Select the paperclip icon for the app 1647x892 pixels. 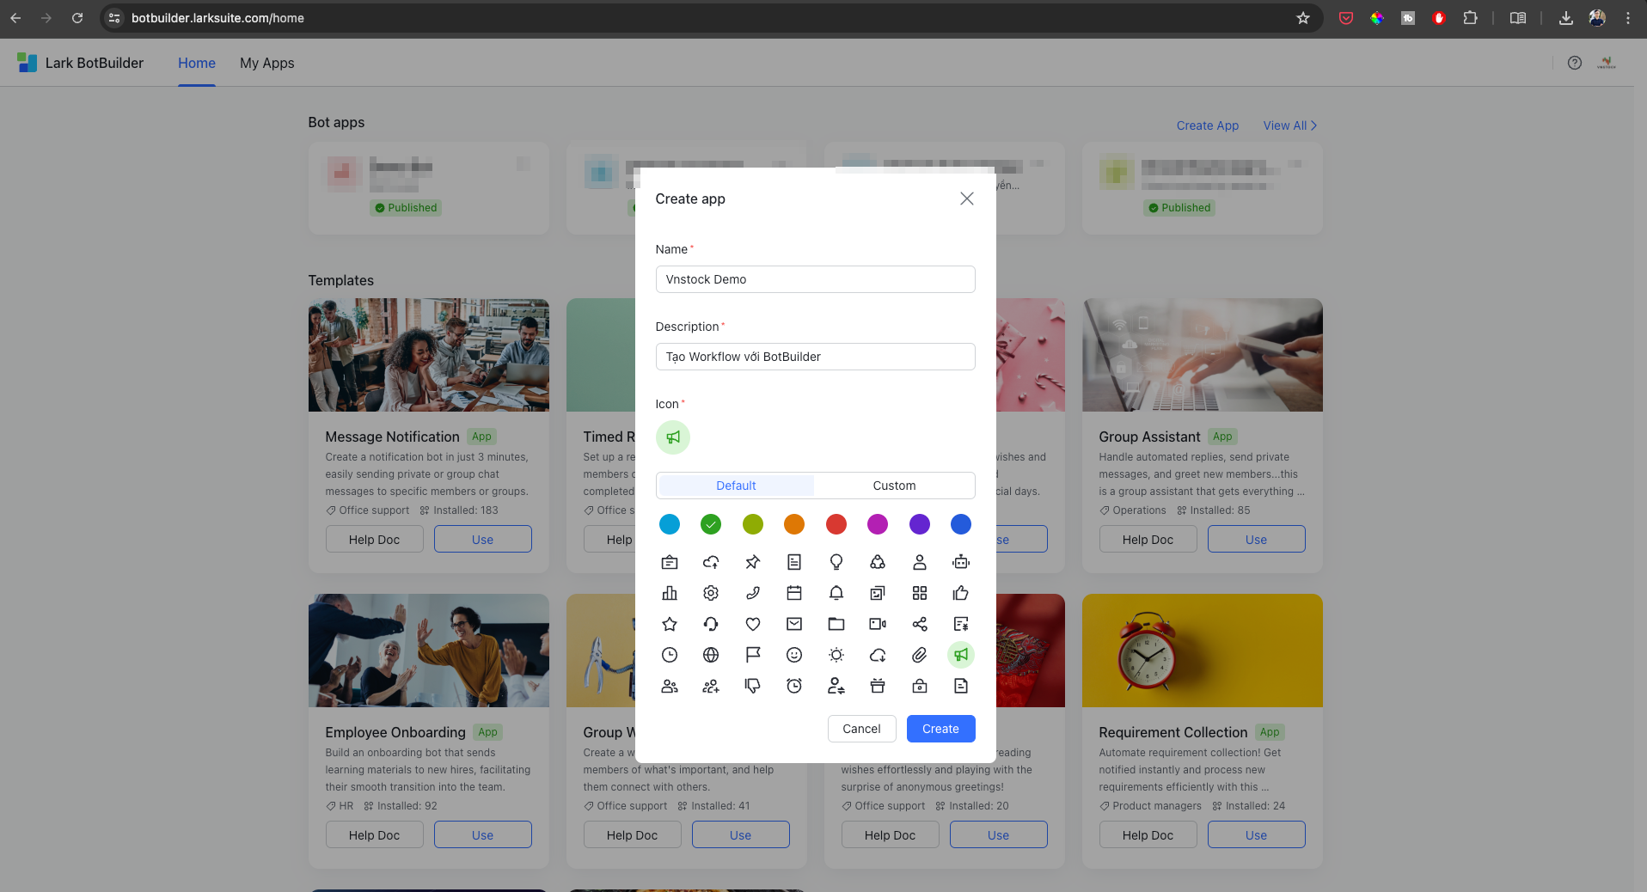point(919,655)
